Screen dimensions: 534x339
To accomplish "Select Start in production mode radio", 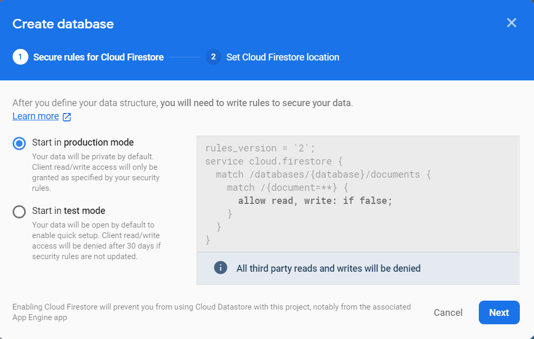I will (x=19, y=143).
